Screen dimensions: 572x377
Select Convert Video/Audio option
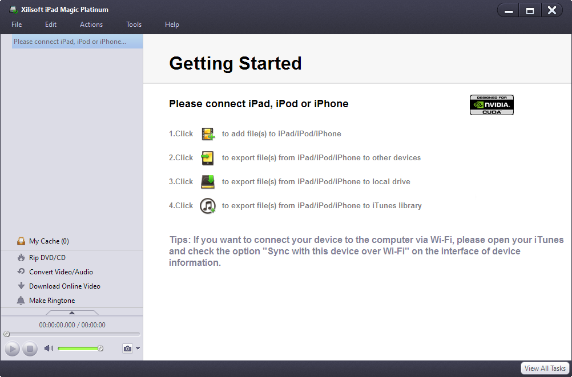61,272
